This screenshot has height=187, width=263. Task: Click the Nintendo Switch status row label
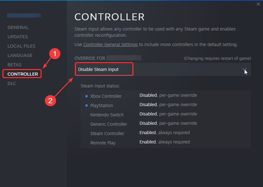click(x=107, y=115)
